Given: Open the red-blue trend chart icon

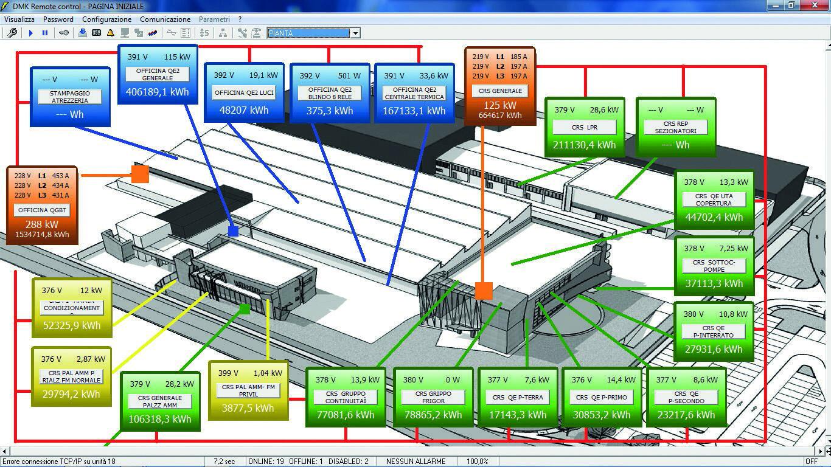Looking at the screenshot, I should 153,33.
